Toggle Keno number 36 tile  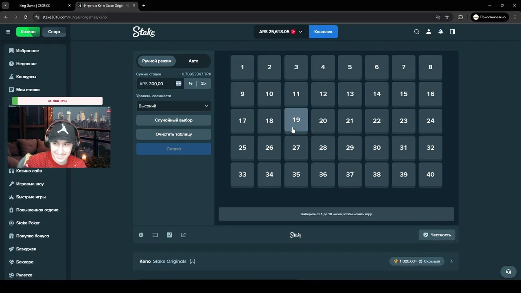point(323,175)
